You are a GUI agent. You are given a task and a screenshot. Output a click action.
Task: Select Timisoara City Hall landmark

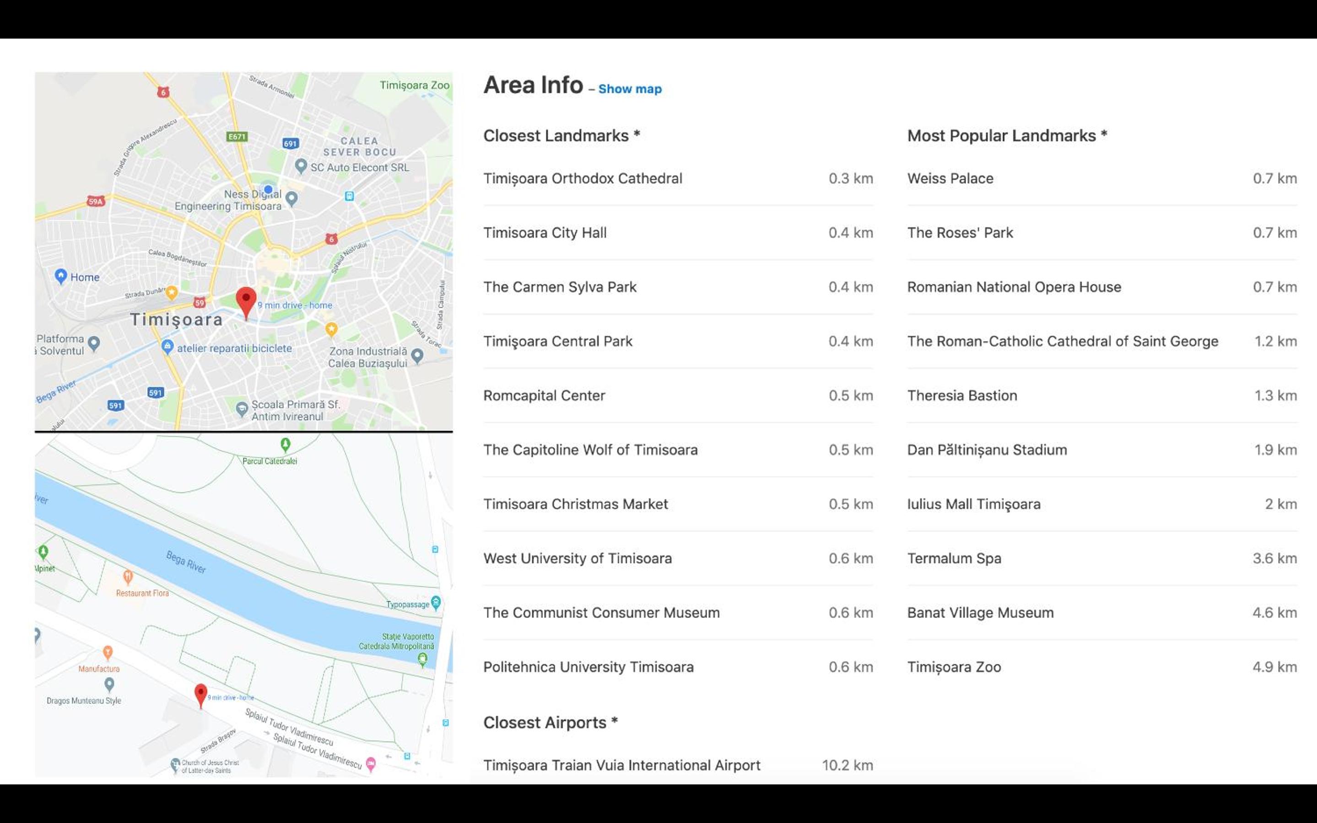[678, 233]
